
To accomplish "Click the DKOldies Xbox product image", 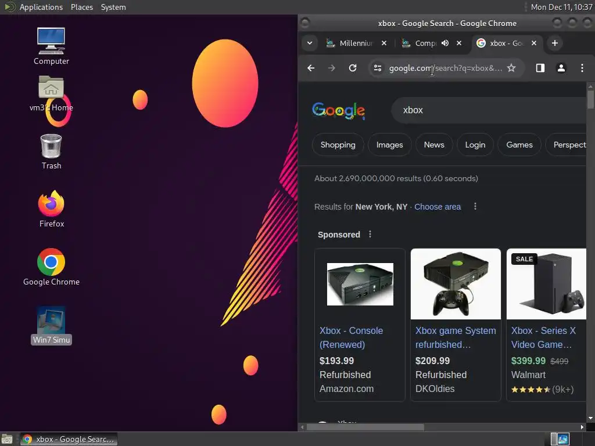I will pos(456,284).
